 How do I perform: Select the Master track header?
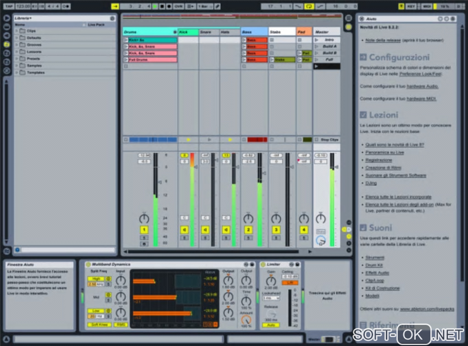[x=327, y=32]
